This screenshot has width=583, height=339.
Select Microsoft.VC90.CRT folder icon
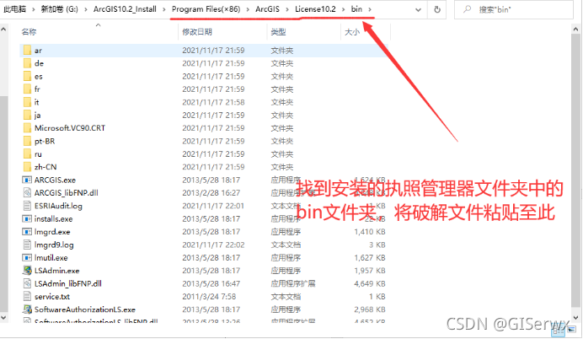27,128
